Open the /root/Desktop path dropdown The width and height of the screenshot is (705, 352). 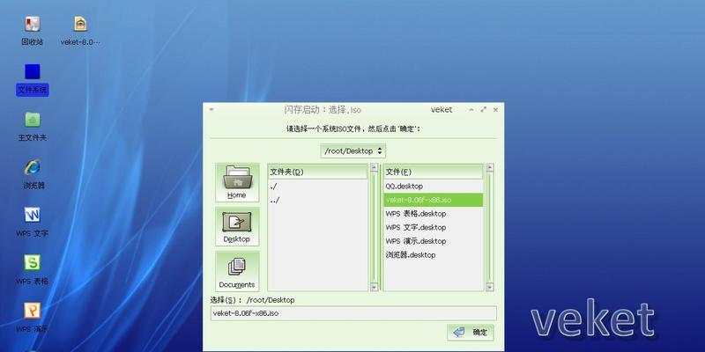[x=353, y=151]
